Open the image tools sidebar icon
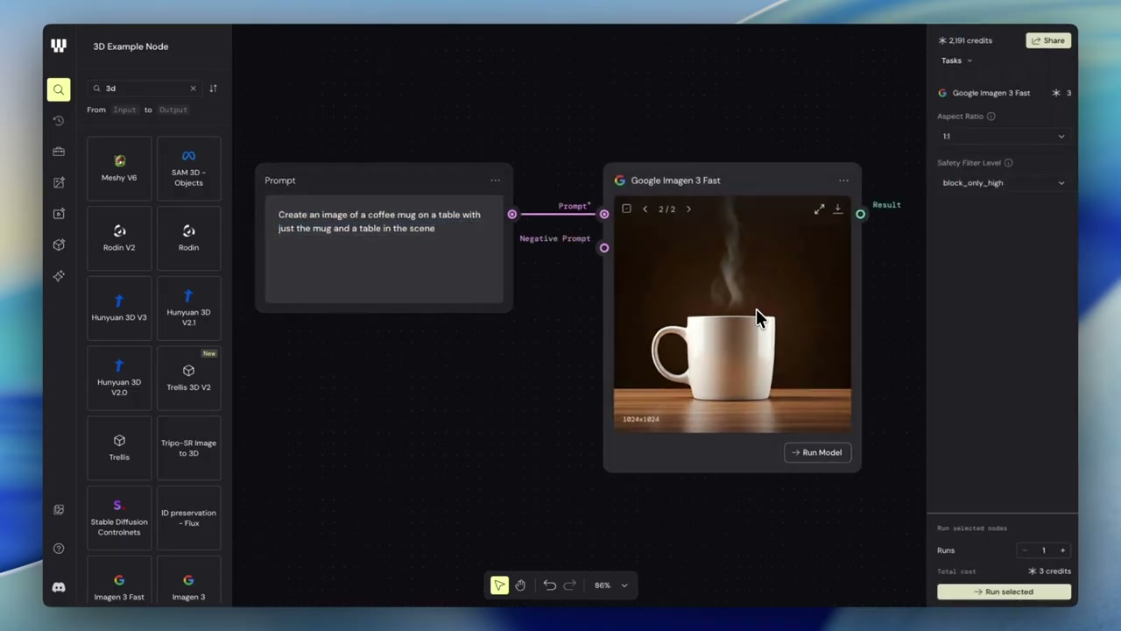1121x631 pixels. 59,182
